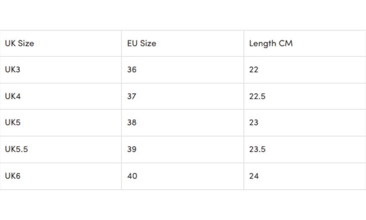Click EU size 38 cell
366x220 pixels.
pyautogui.click(x=132, y=123)
